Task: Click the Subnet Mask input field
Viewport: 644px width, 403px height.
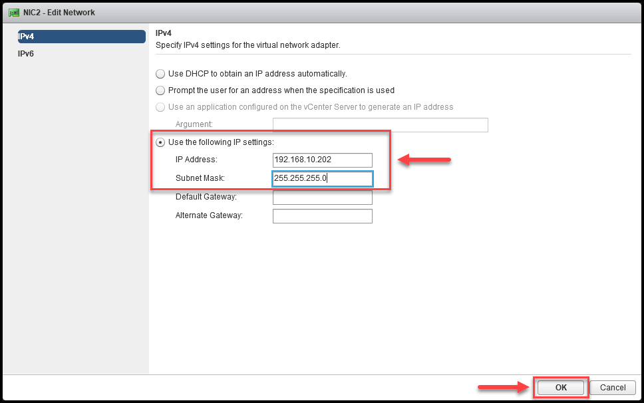Action: pyautogui.click(x=323, y=179)
